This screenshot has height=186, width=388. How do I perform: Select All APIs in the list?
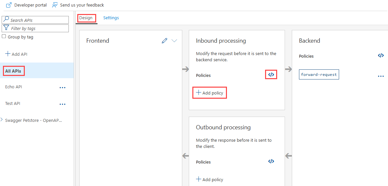[x=14, y=71]
